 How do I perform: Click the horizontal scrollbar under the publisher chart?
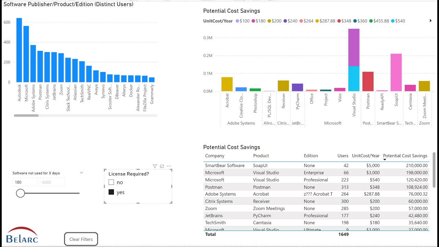26,116
